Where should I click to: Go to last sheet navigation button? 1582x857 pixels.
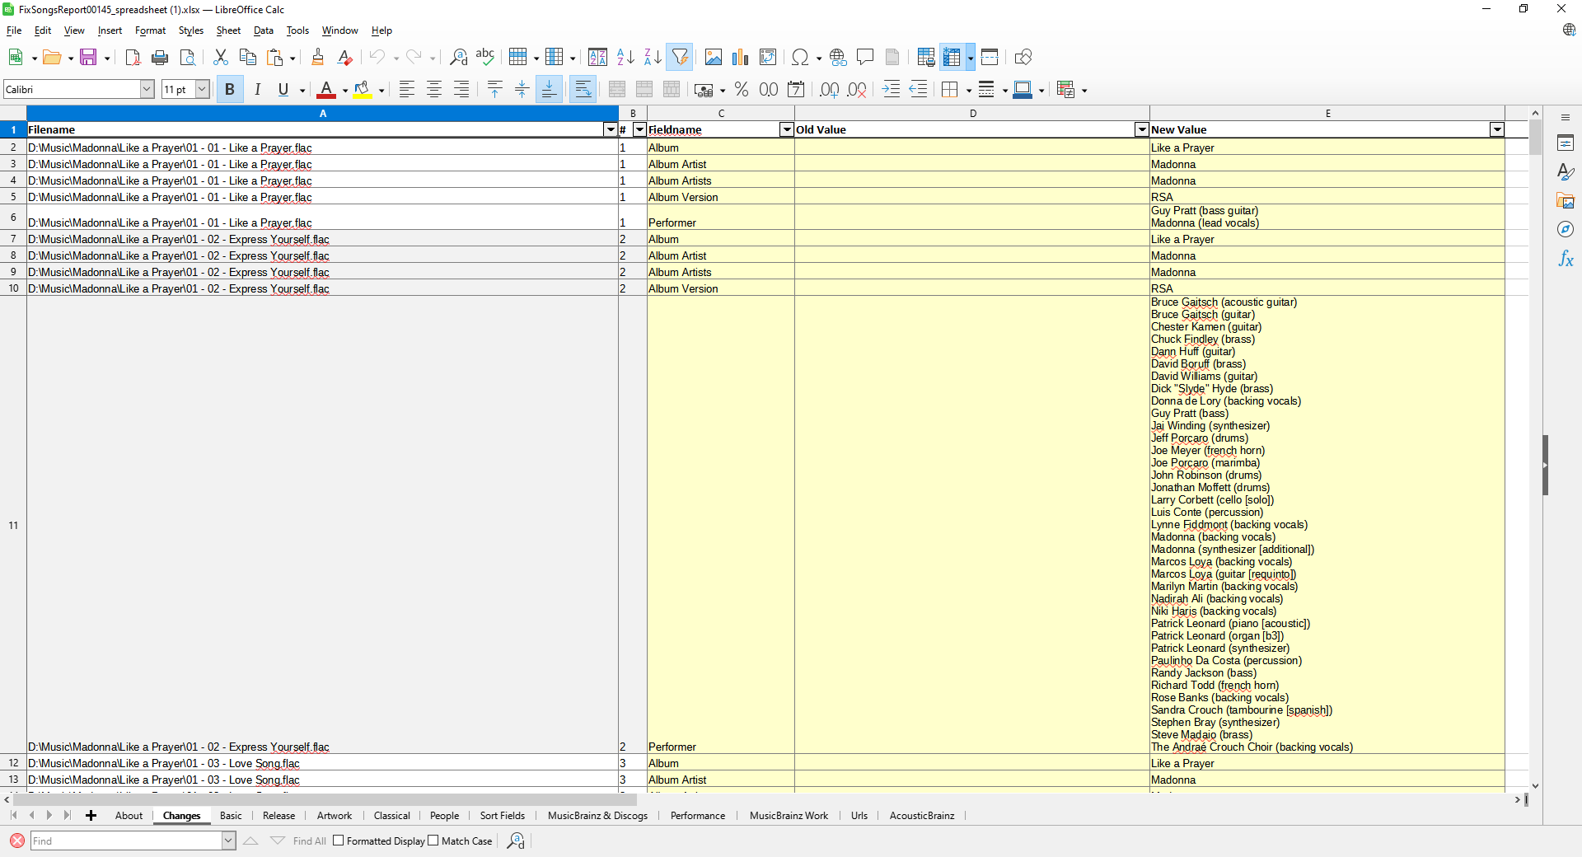pyautogui.click(x=67, y=815)
